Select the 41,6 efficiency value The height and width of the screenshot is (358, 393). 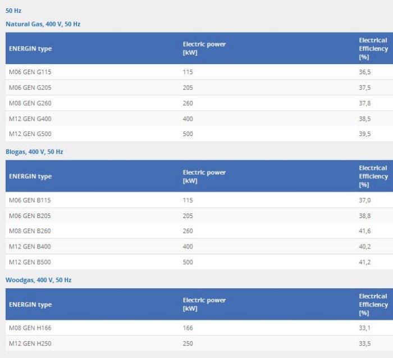364,231
